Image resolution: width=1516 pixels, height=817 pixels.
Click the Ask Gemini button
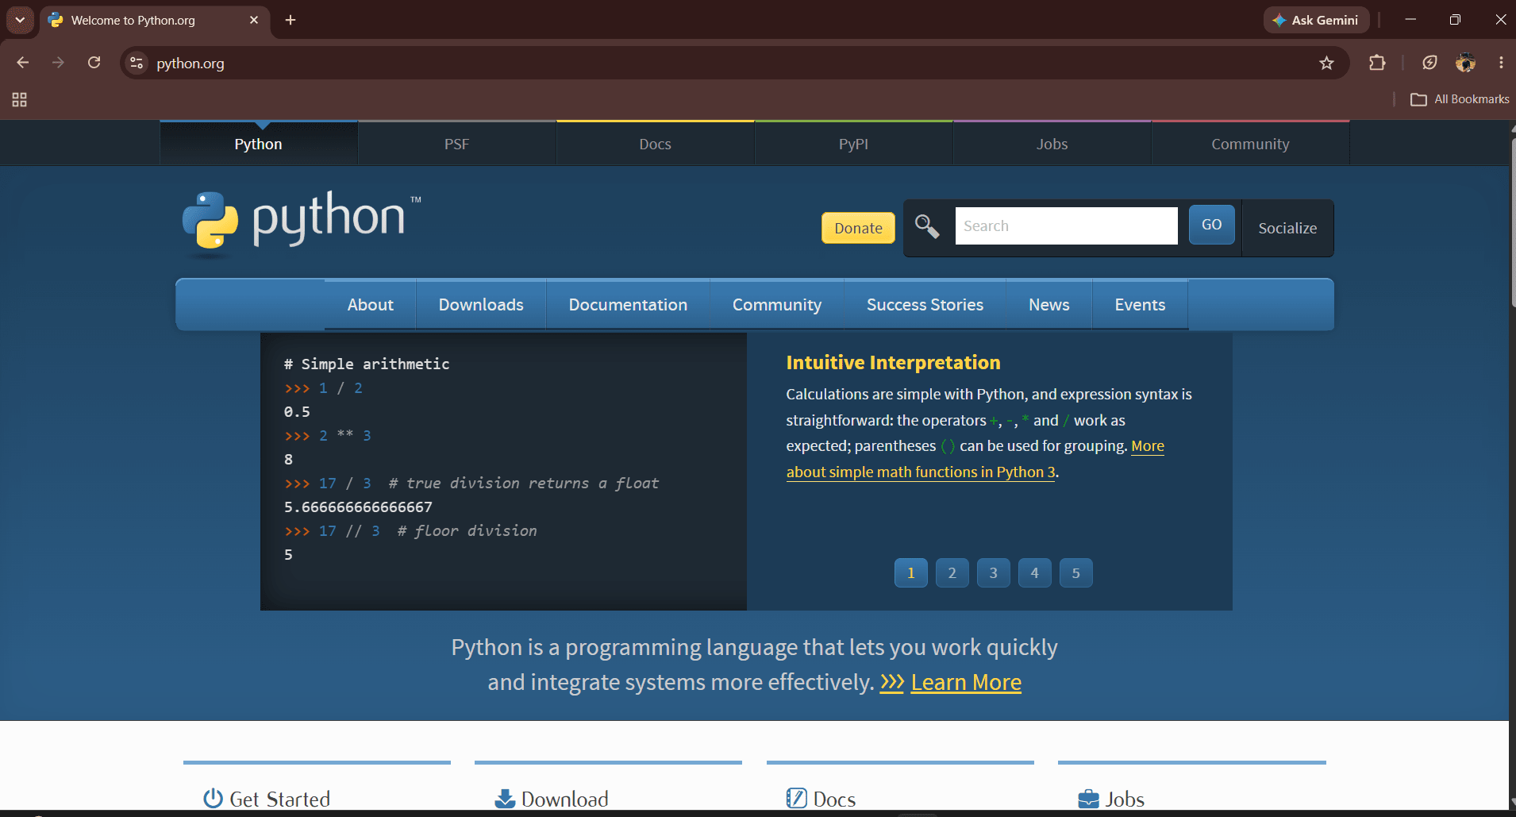(x=1316, y=20)
